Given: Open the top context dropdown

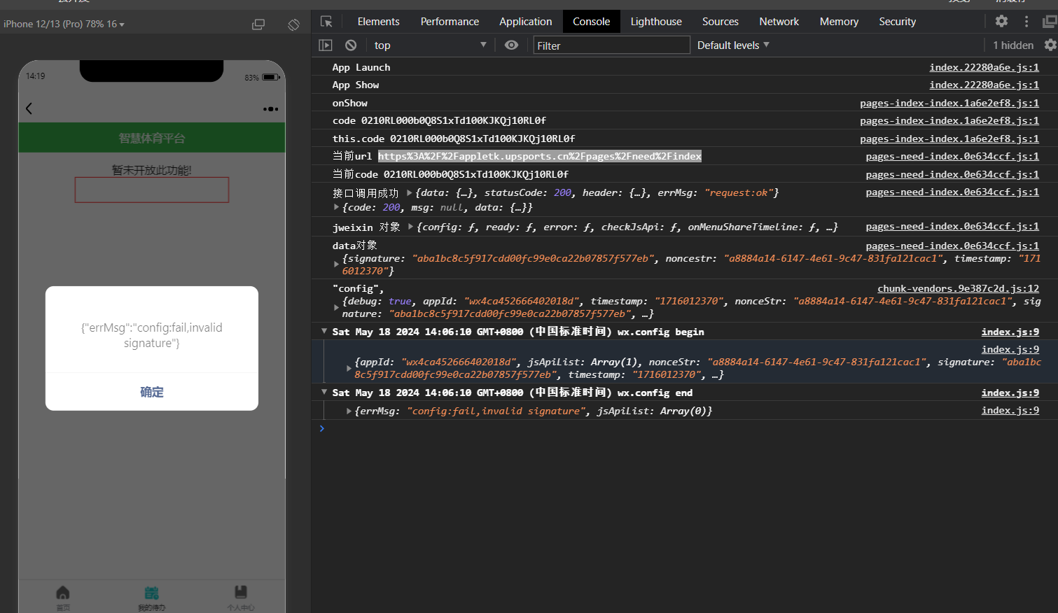Looking at the screenshot, I should pyautogui.click(x=430, y=45).
